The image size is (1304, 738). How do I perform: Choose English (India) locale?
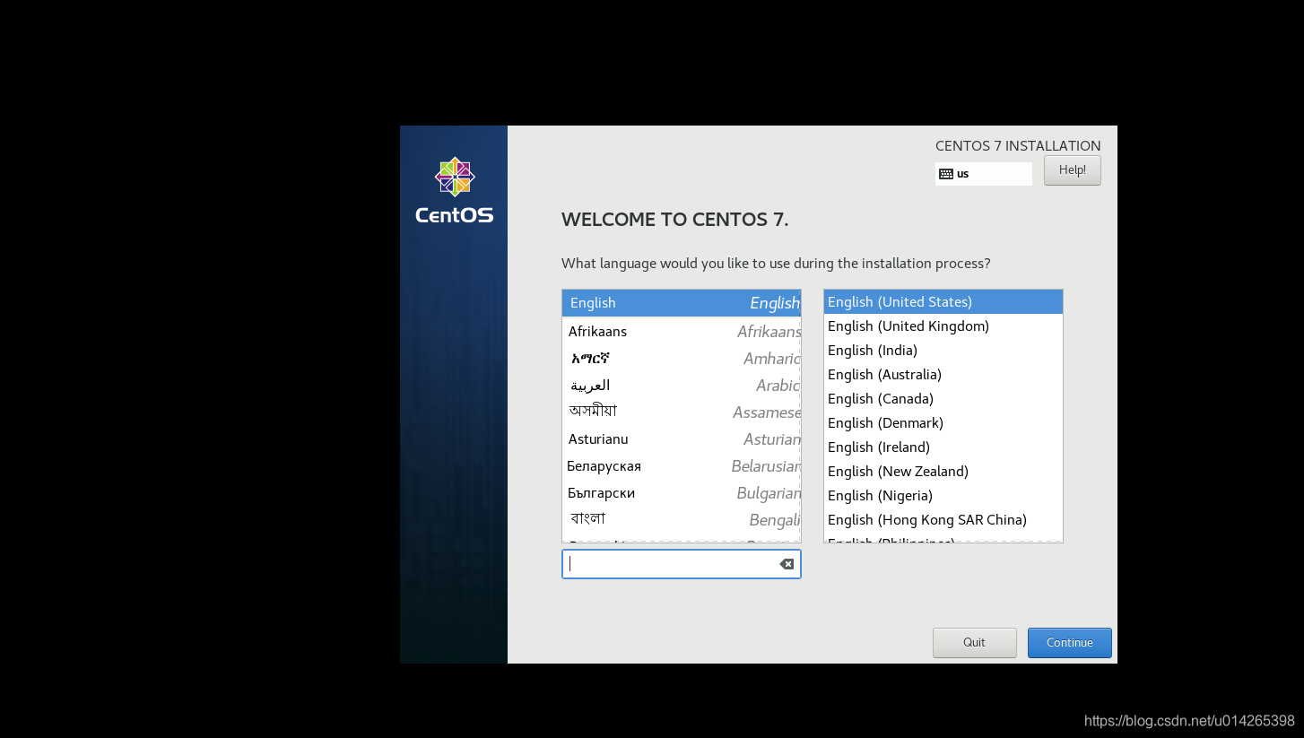coord(943,351)
